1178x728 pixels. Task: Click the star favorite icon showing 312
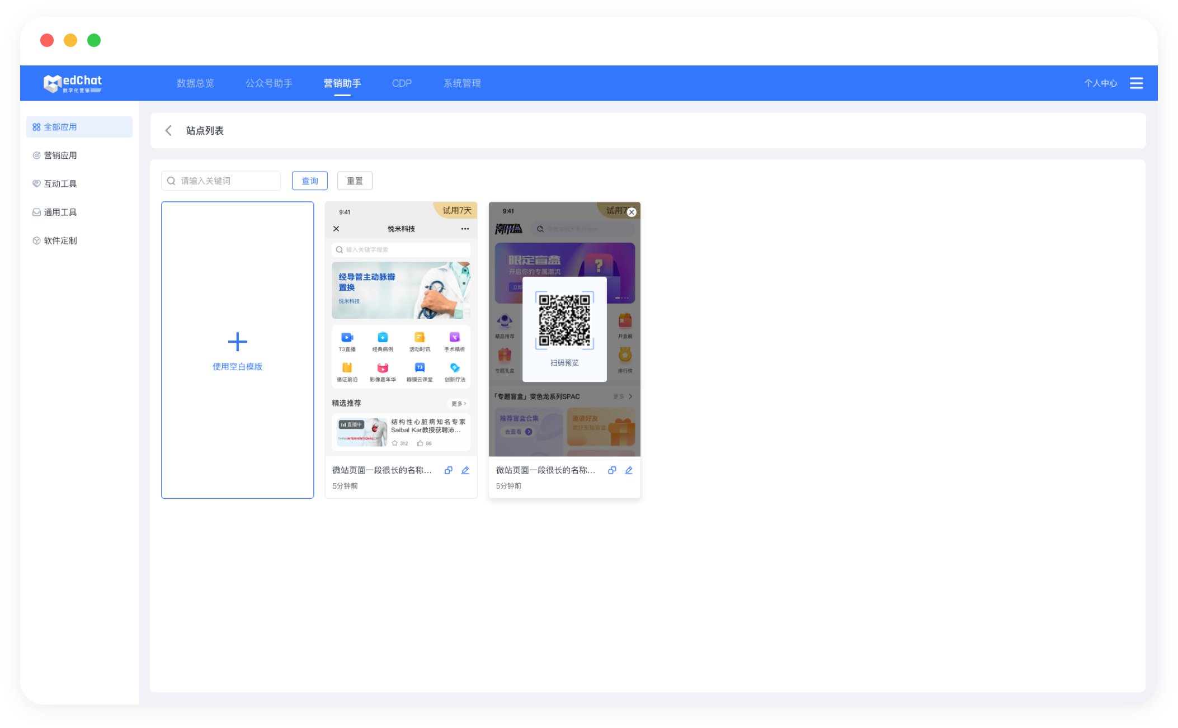coord(395,443)
